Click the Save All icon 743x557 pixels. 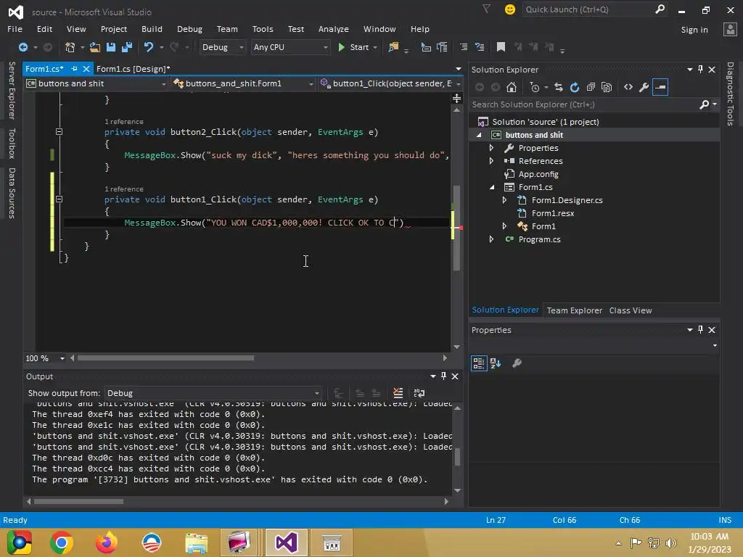click(x=127, y=47)
